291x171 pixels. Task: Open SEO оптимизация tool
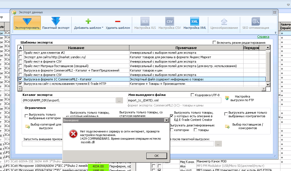[x=255, y=23]
